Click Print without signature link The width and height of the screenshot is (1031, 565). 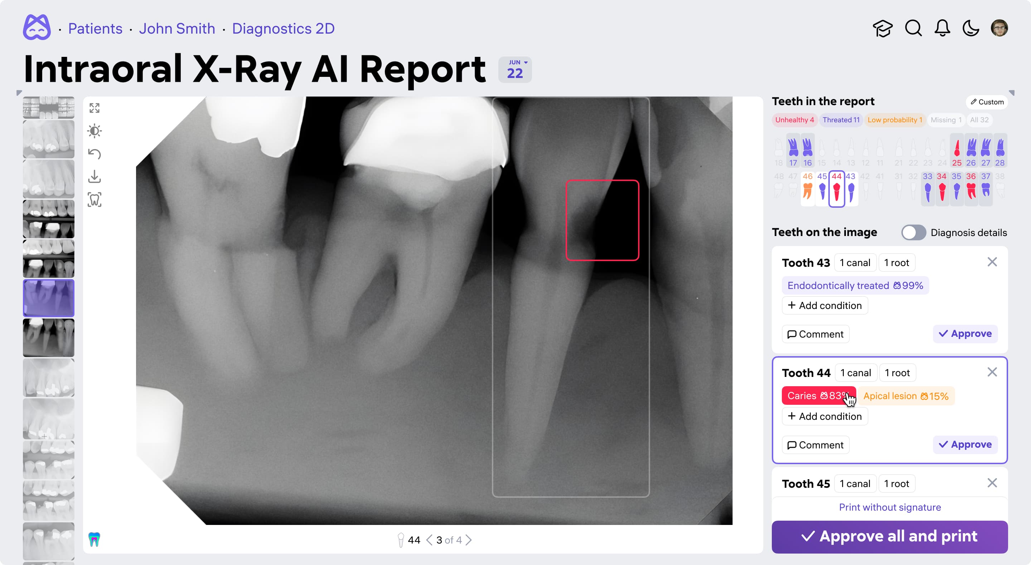(x=889, y=507)
